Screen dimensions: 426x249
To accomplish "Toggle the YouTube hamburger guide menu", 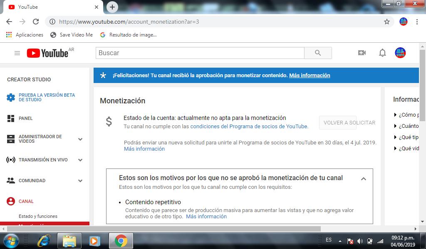I will click(17, 53).
